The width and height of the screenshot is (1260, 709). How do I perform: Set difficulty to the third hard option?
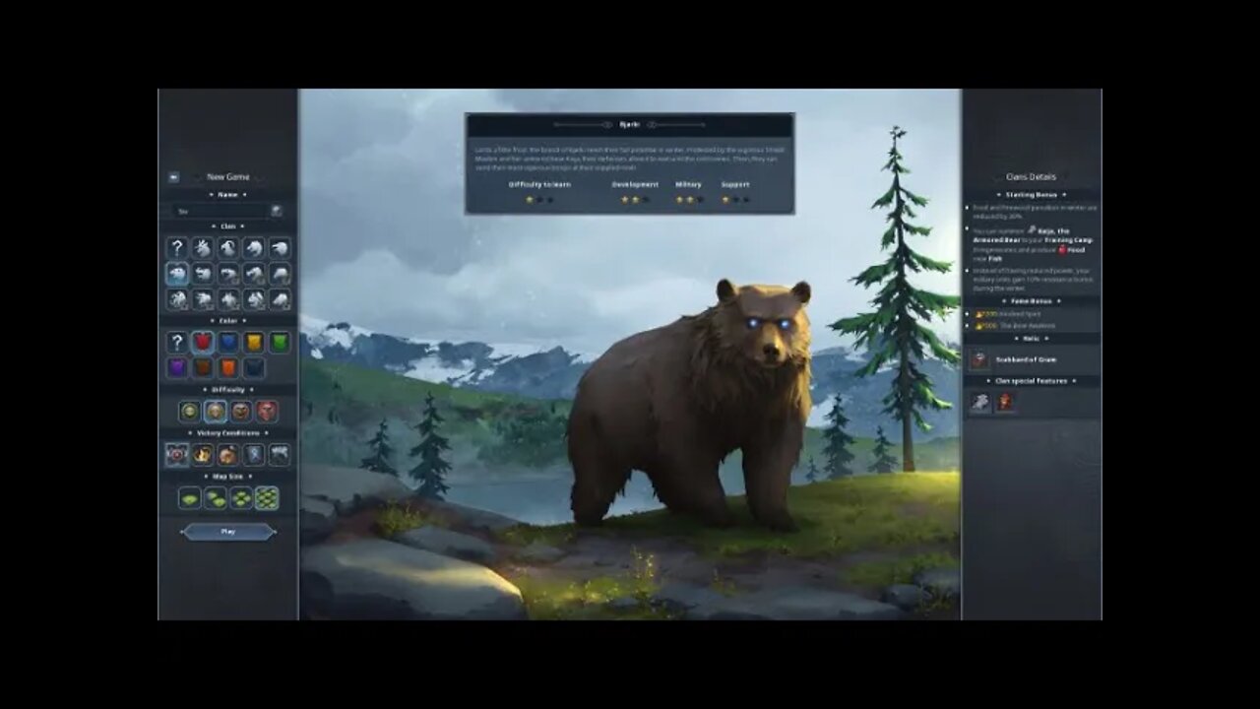coord(241,411)
